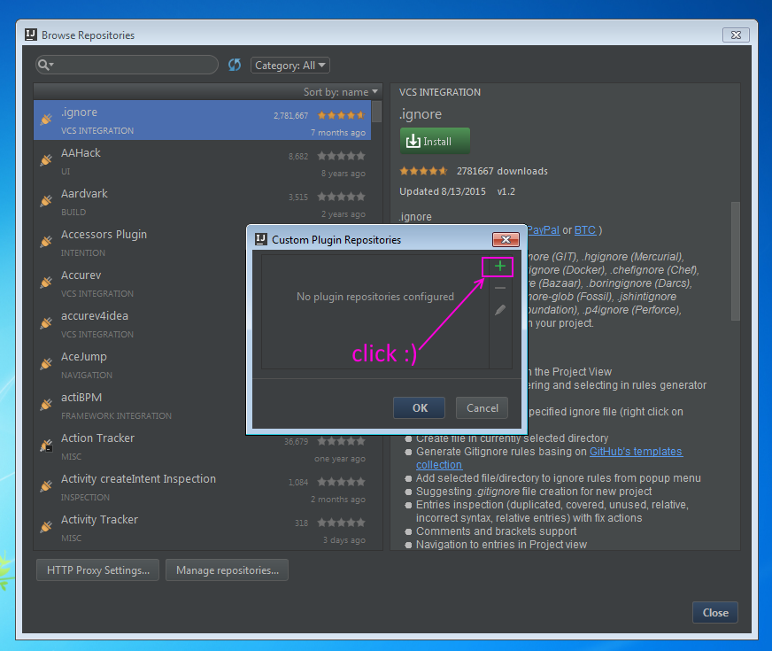Open the Category: All dropdown
Image resolution: width=772 pixels, height=651 pixels.
pos(290,65)
